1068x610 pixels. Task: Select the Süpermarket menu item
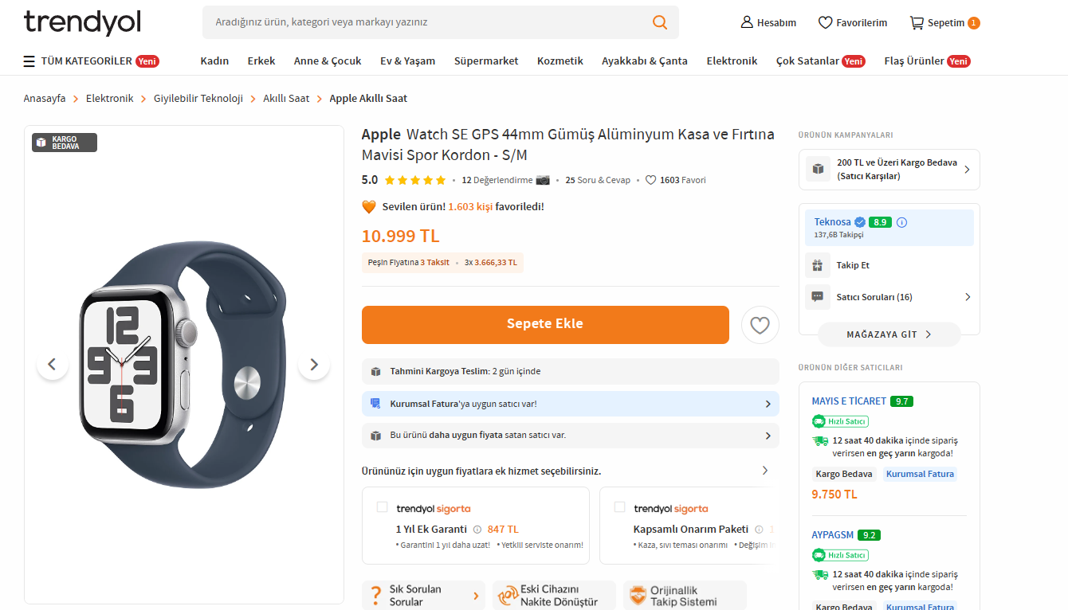[486, 61]
